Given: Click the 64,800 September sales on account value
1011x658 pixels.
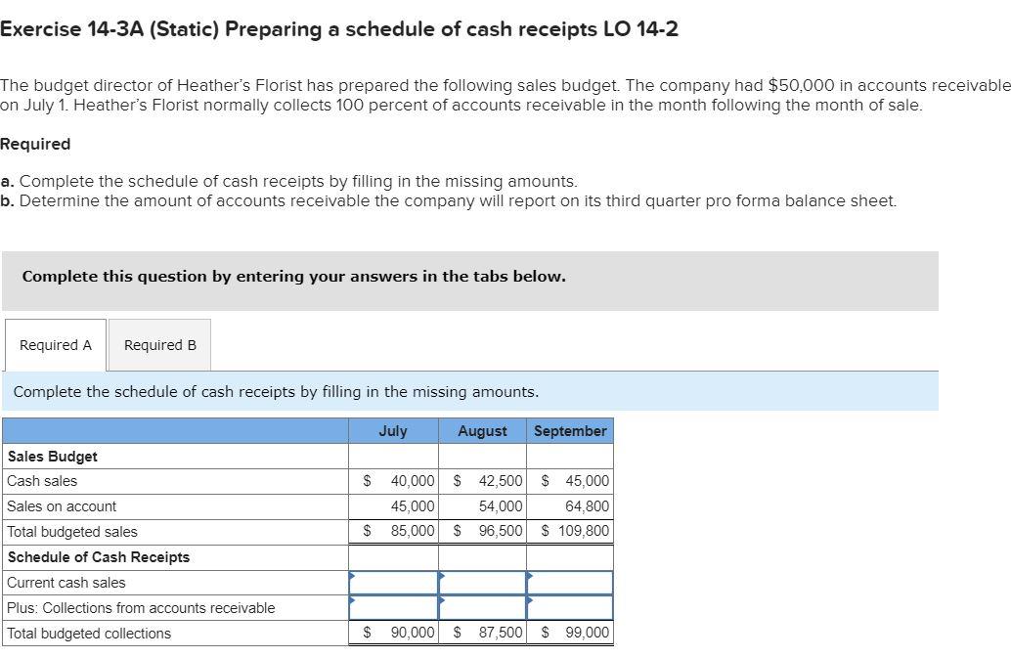Looking at the screenshot, I should coord(587,506).
